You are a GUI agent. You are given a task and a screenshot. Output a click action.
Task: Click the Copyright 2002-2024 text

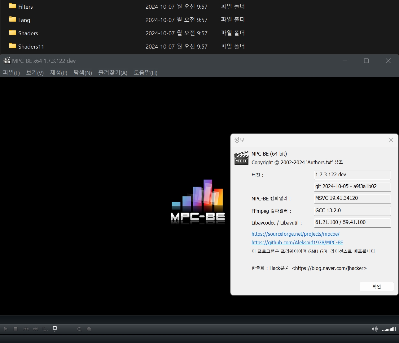click(x=297, y=162)
